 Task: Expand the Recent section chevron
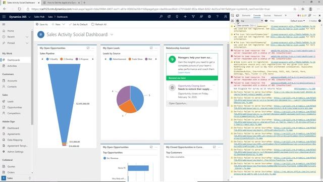(27, 37)
